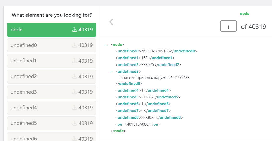Click the download icon beside undefined2
This screenshot has width=272, height=141.
[x=75, y=77]
